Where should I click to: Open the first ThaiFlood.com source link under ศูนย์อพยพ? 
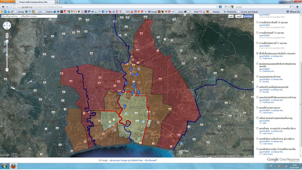point(268,71)
